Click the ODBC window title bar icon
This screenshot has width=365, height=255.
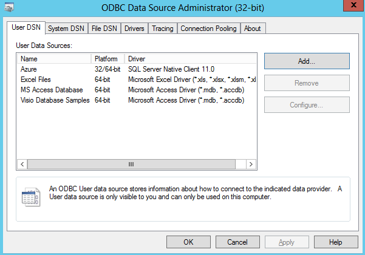pyautogui.click(x=9, y=8)
